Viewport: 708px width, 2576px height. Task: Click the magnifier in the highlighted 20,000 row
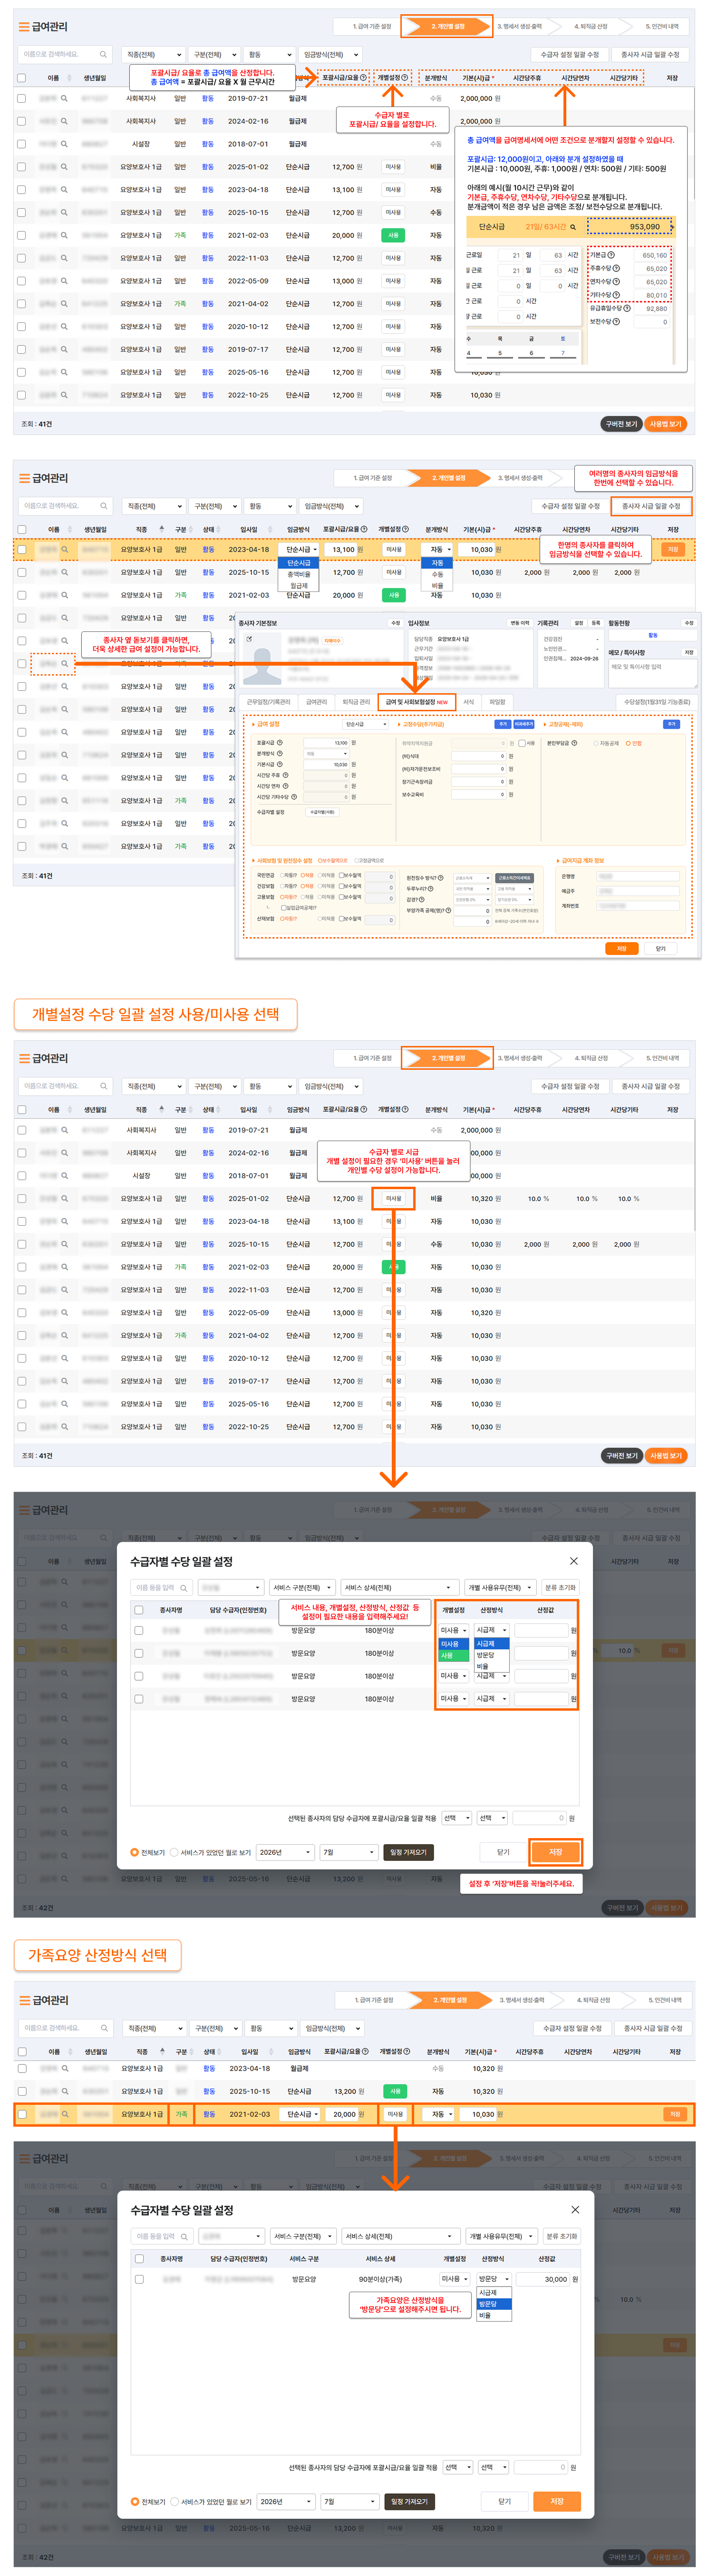[65, 2114]
